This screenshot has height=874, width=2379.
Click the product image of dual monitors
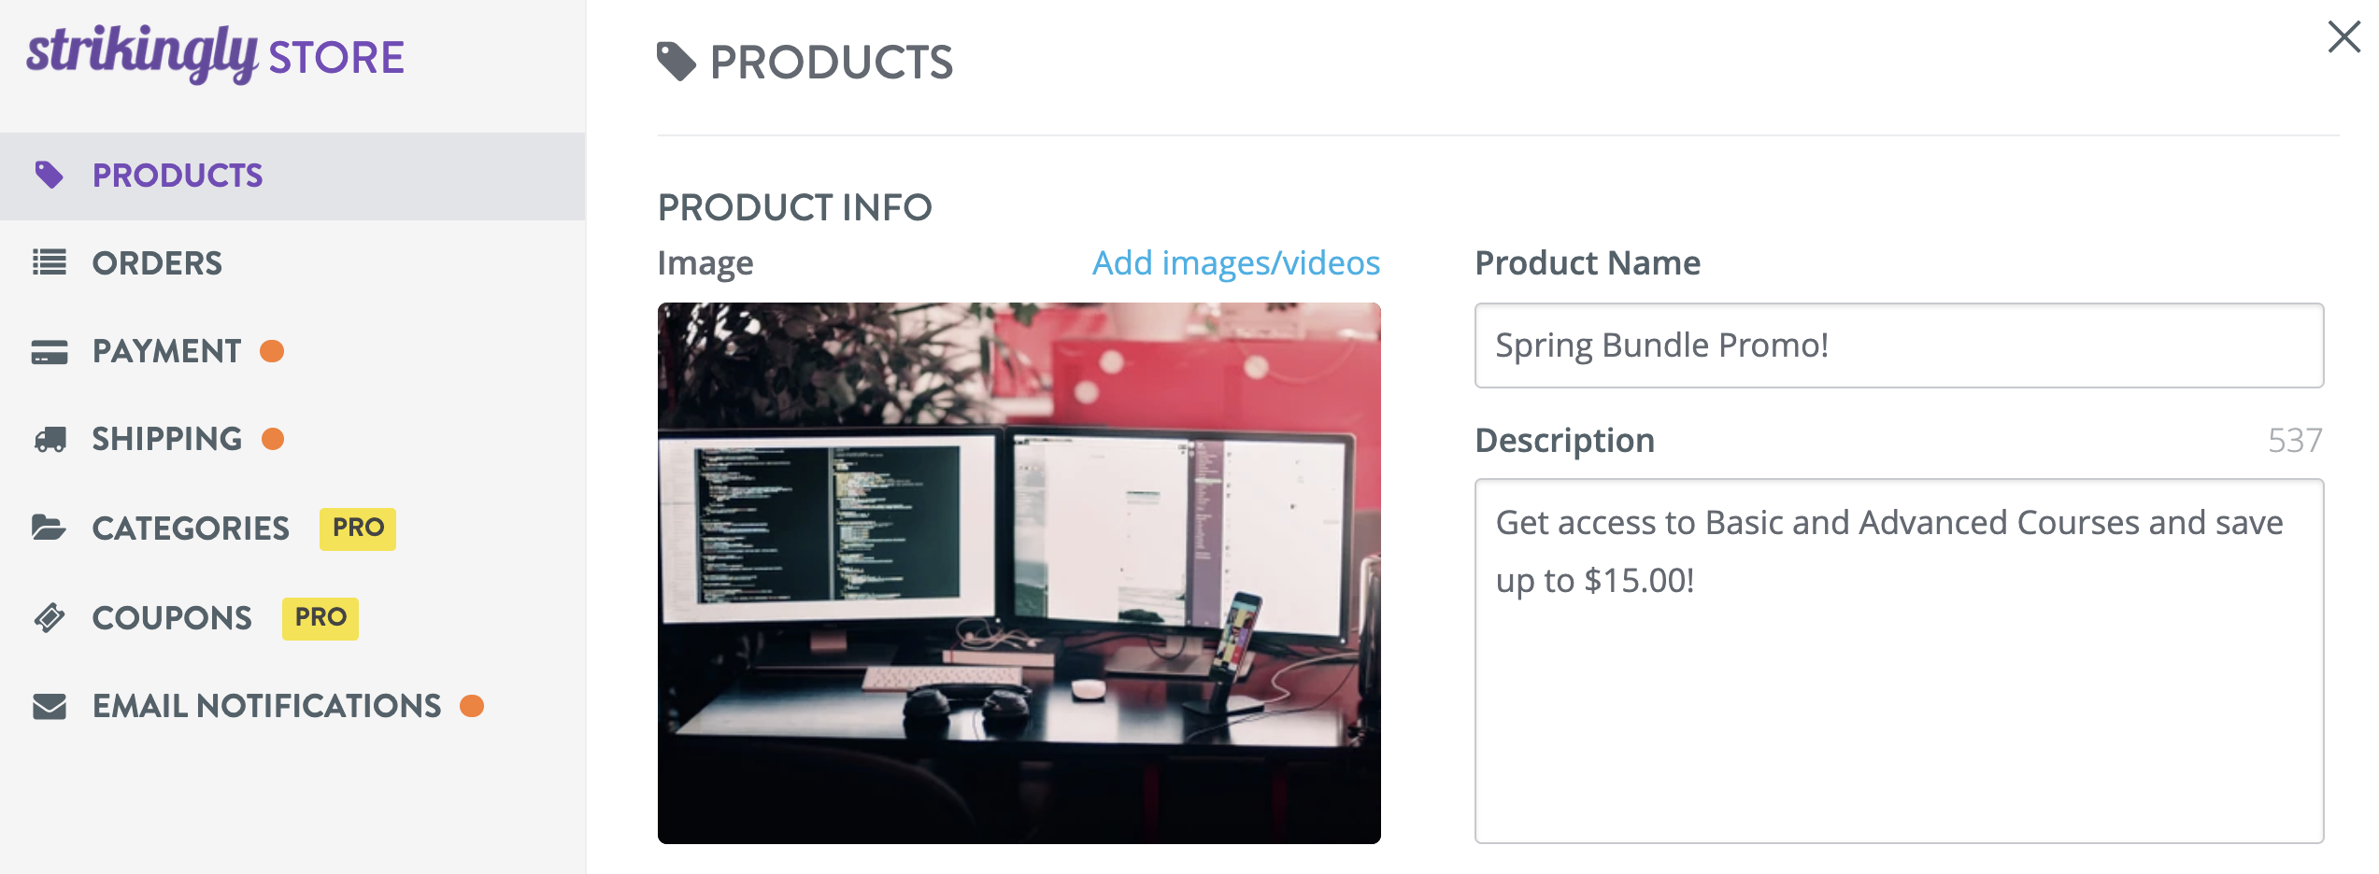pos(1019,573)
